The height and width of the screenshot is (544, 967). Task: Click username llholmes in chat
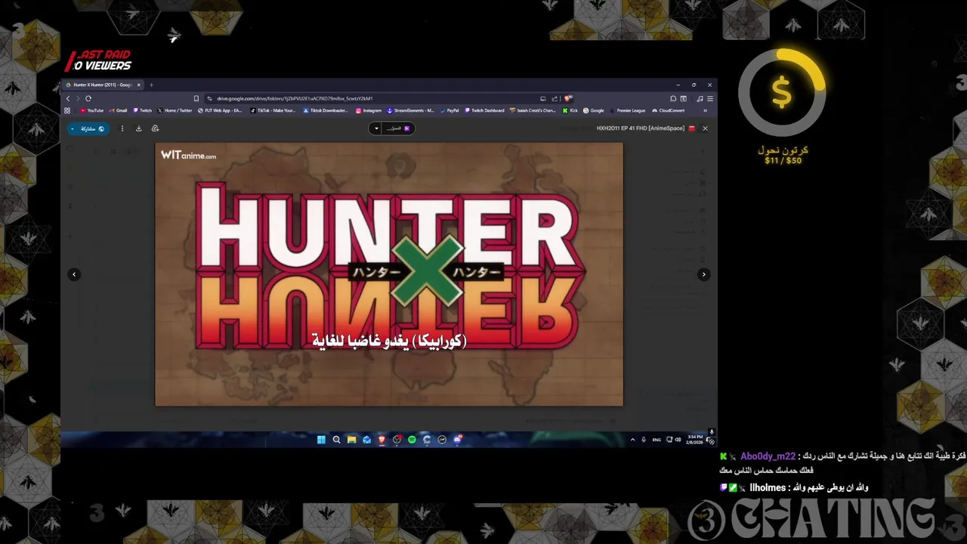coord(768,488)
